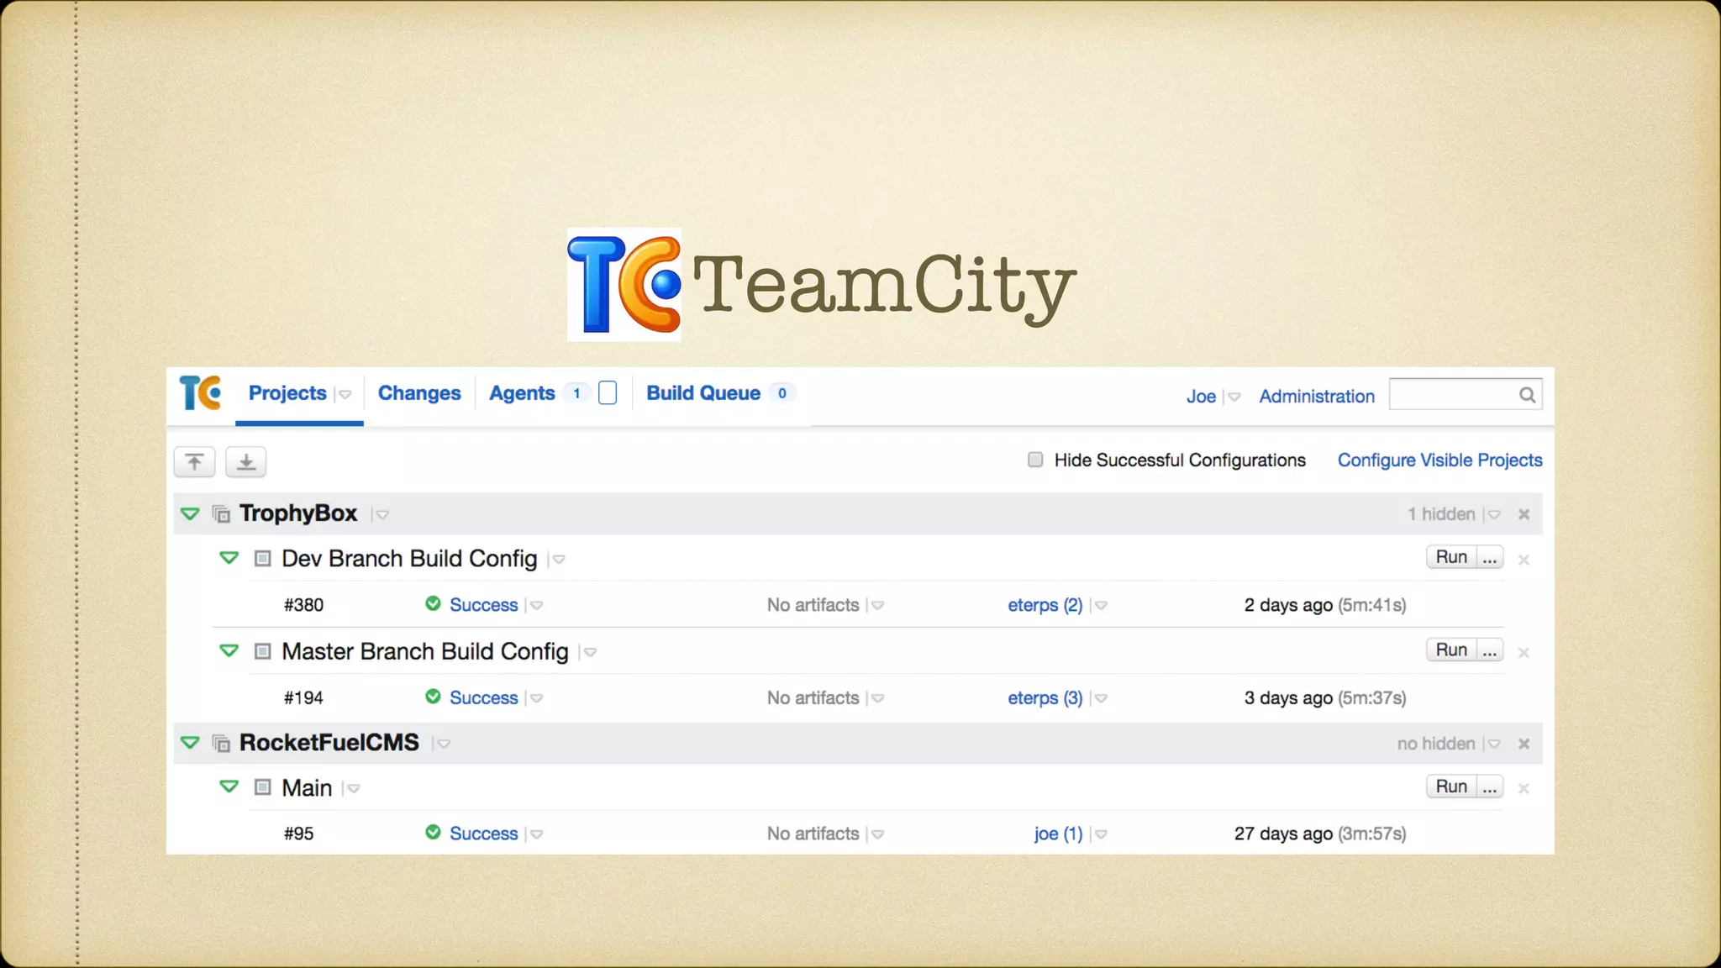Open the no hidden dropdown for RocketFuelCMS
This screenshot has height=968, width=1721.
point(1492,744)
